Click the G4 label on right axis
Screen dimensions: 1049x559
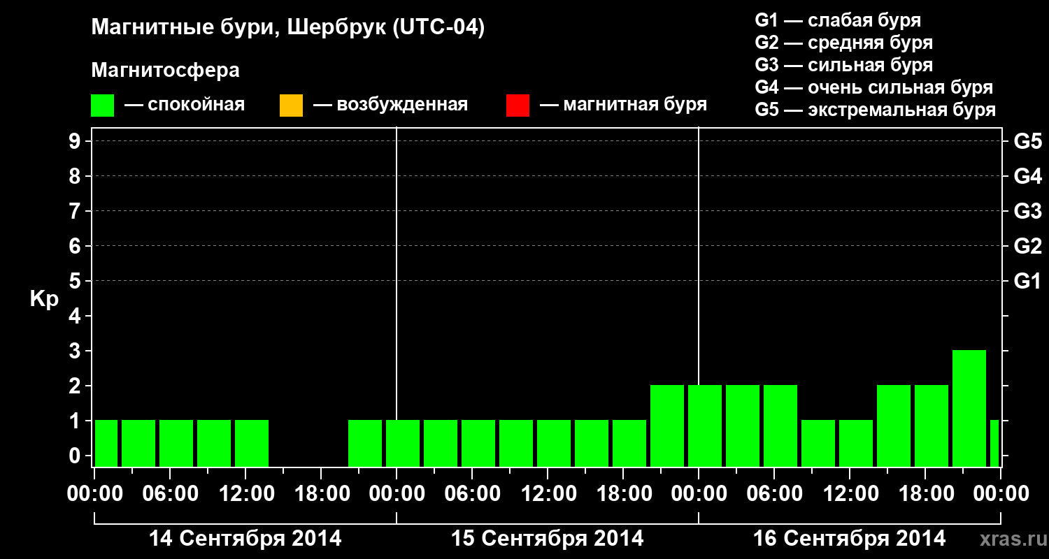click(1027, 177)
